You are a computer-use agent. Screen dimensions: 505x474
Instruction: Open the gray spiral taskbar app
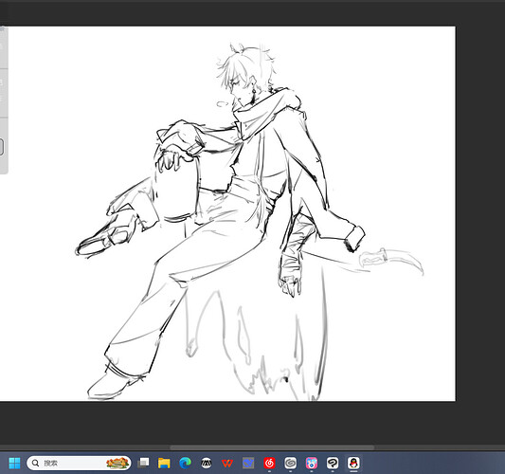(291, 463)
